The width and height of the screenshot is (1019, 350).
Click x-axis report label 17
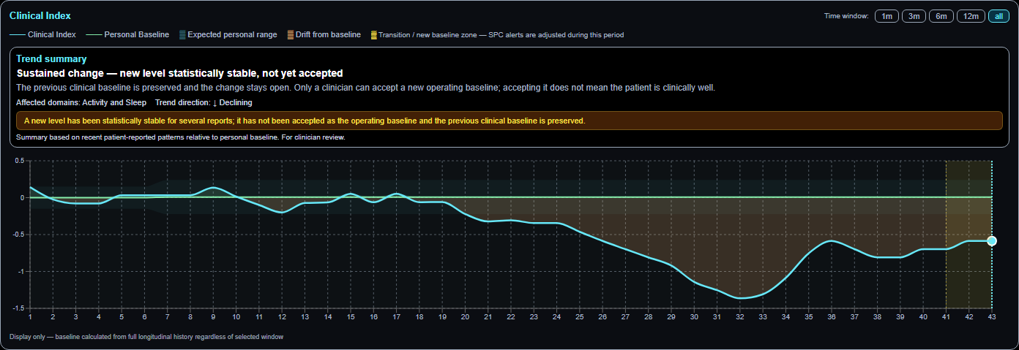click(396, 316)
